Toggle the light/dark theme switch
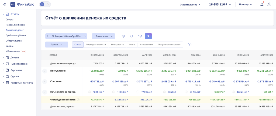 [x=45, y=4]
